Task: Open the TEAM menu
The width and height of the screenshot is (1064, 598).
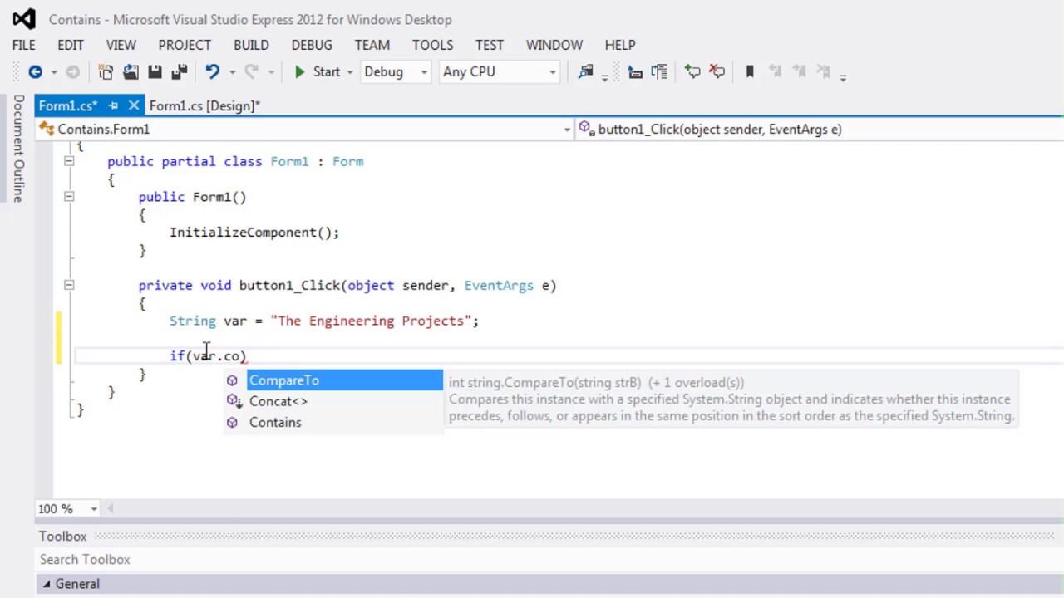Action: click(372, 45)
